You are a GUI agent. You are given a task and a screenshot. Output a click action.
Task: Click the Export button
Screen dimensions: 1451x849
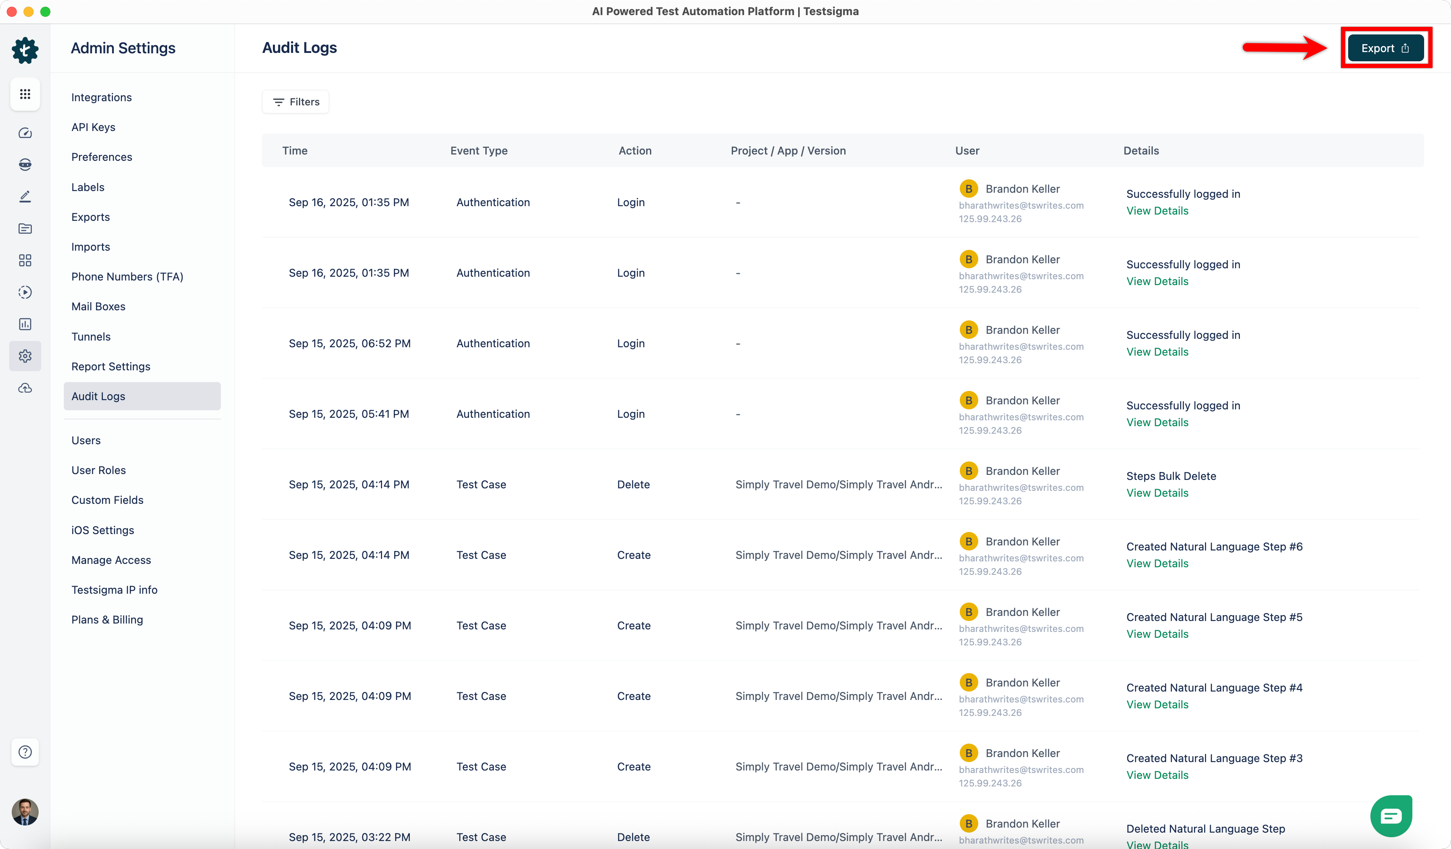point(1386,48)
